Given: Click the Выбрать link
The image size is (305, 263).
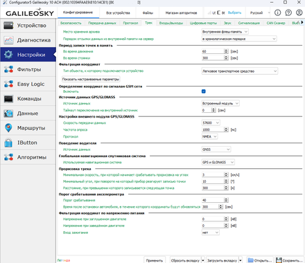Looking at the screenshot, I should click(234, 12).
